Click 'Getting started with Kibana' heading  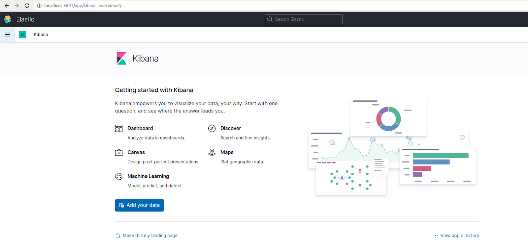154,90
